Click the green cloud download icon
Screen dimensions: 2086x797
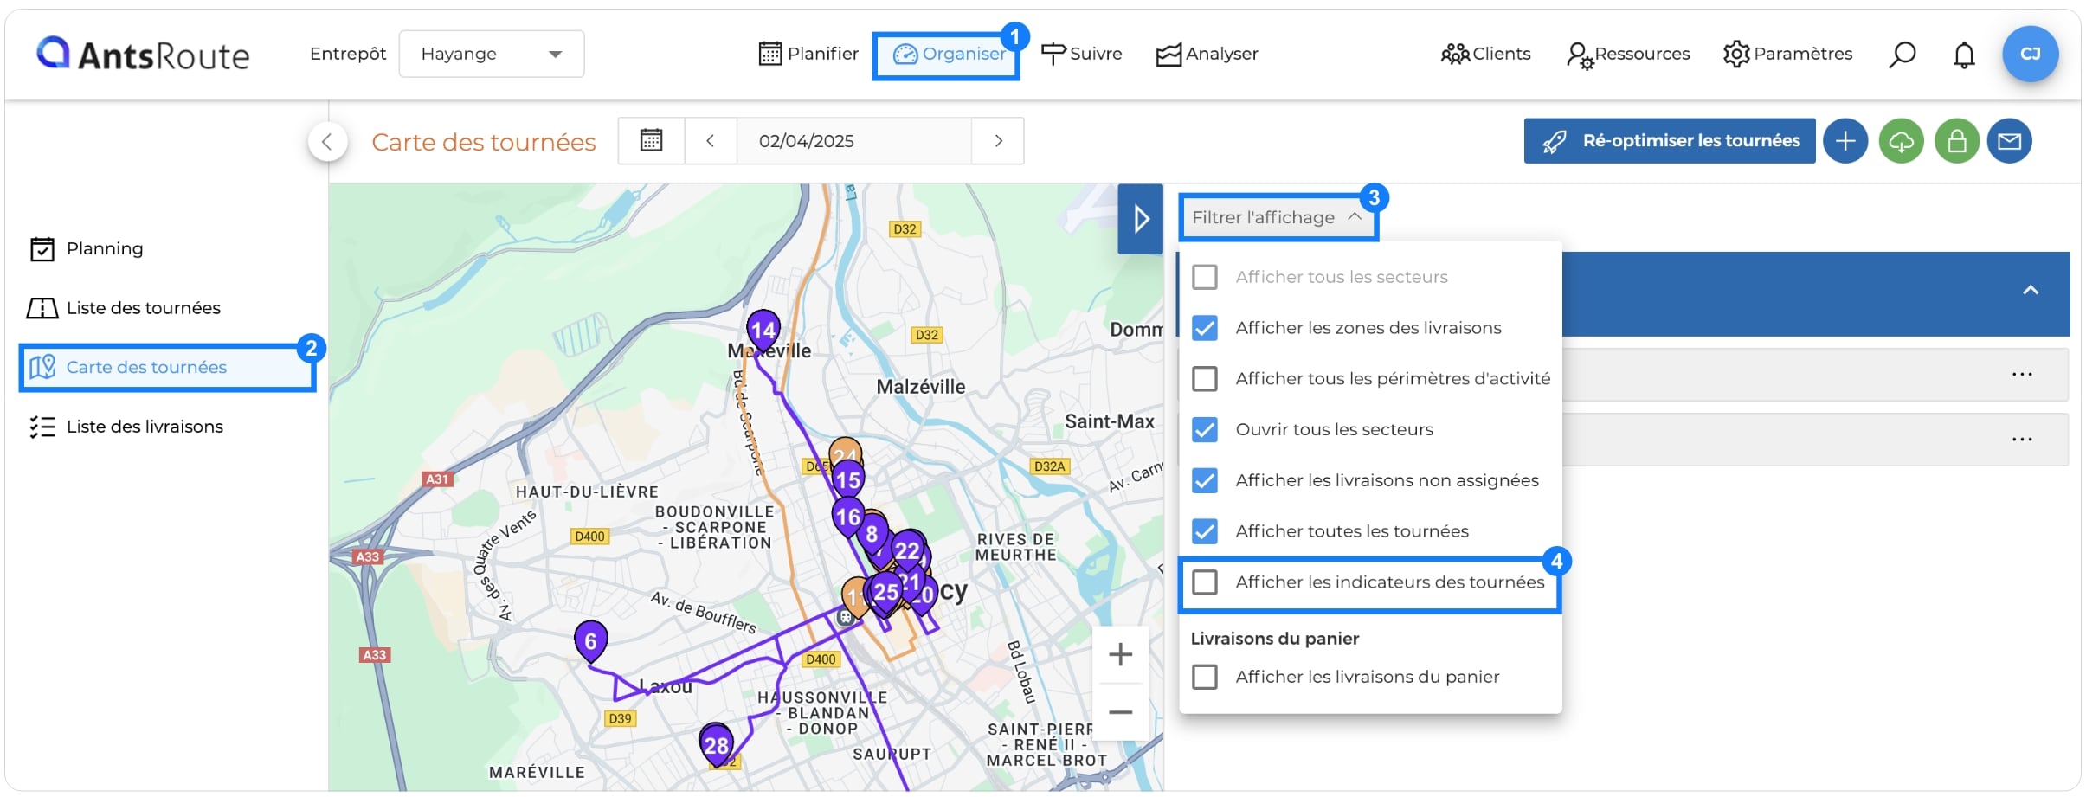(1901, 141)
